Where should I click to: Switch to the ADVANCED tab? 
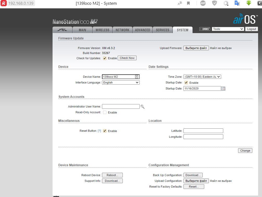tap(143, 30)
